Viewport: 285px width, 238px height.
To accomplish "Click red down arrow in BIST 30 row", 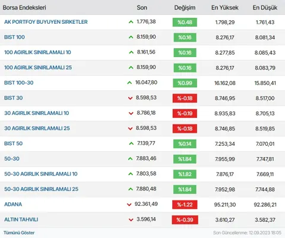I will point(130,98).
